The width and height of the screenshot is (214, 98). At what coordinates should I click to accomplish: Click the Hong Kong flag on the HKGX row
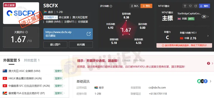(x=5, y=78)
